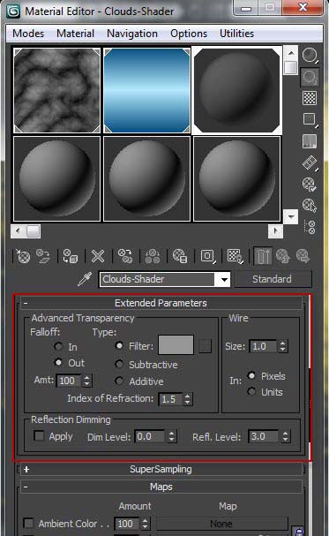
Task: Click the lock icon beside Ambient Color
Action: point(299,532)
